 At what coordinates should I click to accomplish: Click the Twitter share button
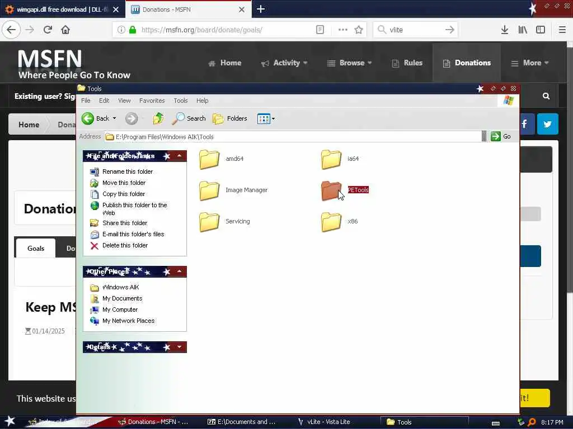(x=547, y=124)
